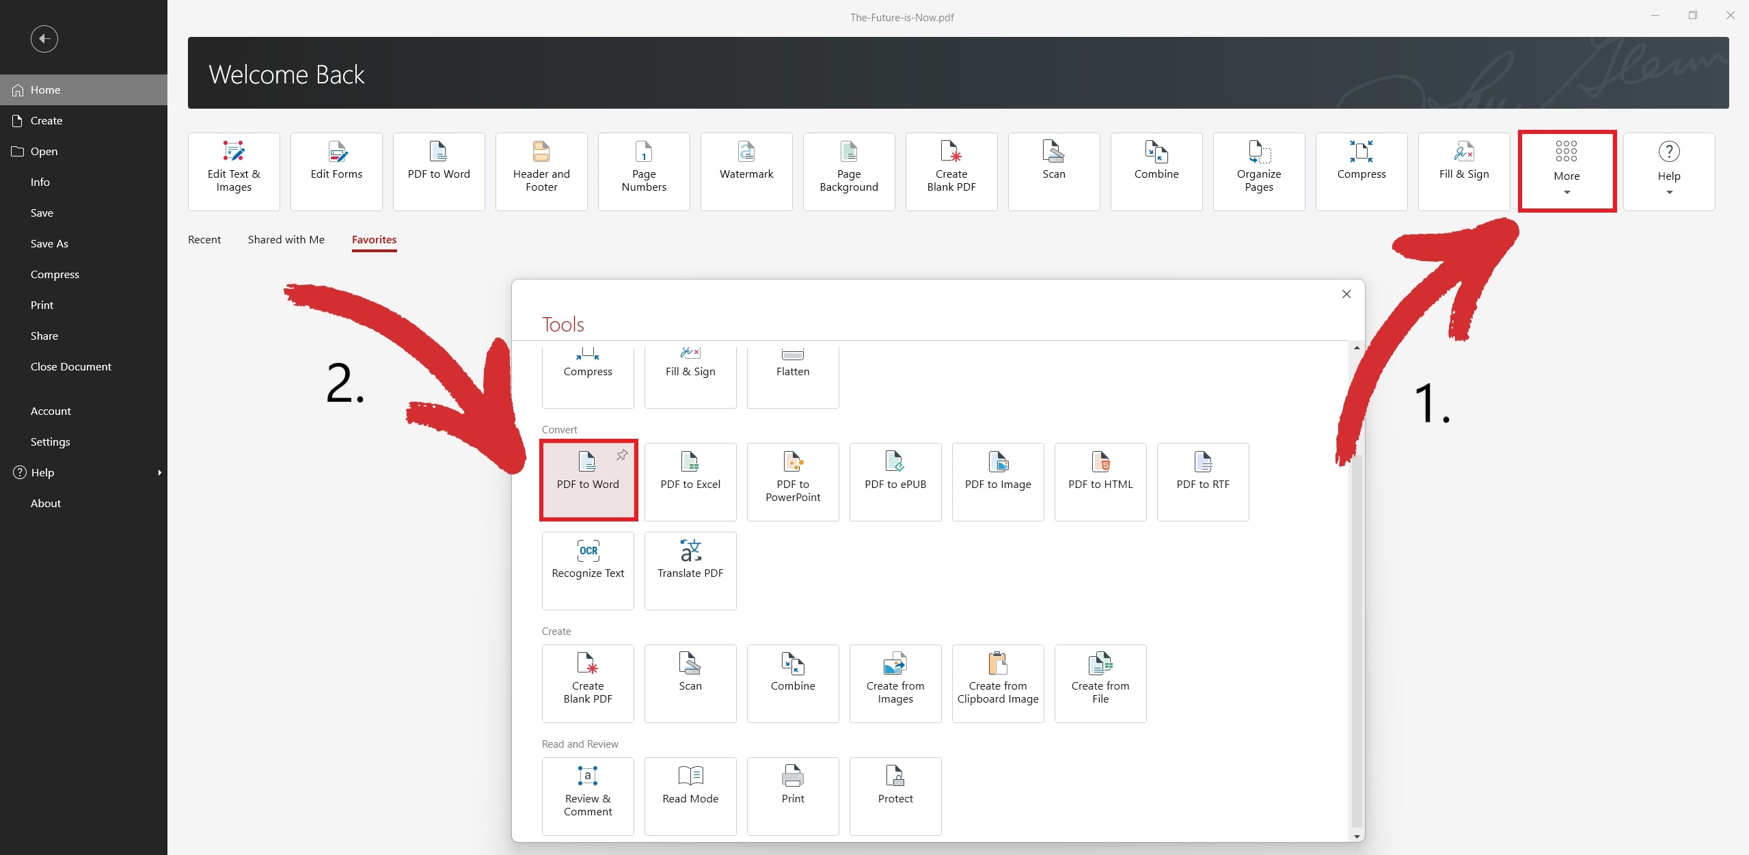
Task: Open the Translate PDF tool
Action: (689, 569)
